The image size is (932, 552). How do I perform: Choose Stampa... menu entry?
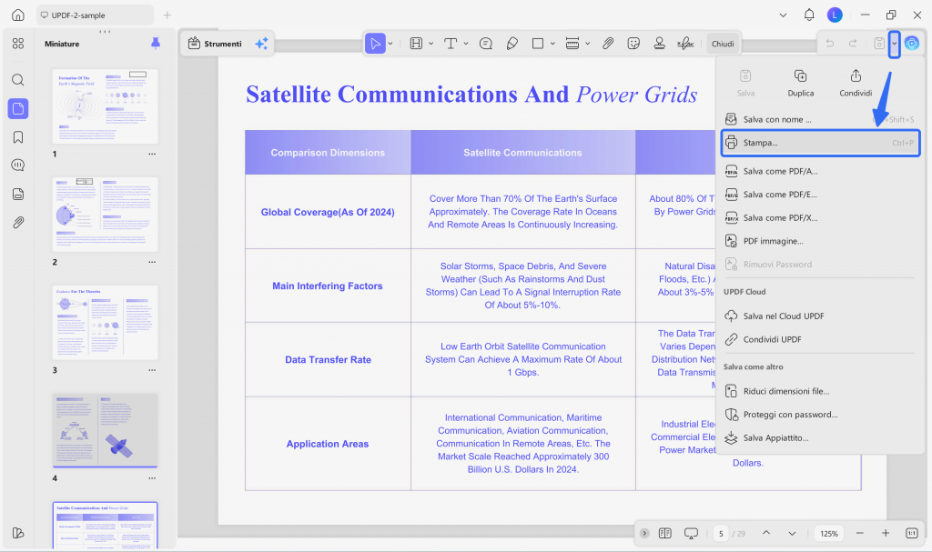tap(820, 143)
